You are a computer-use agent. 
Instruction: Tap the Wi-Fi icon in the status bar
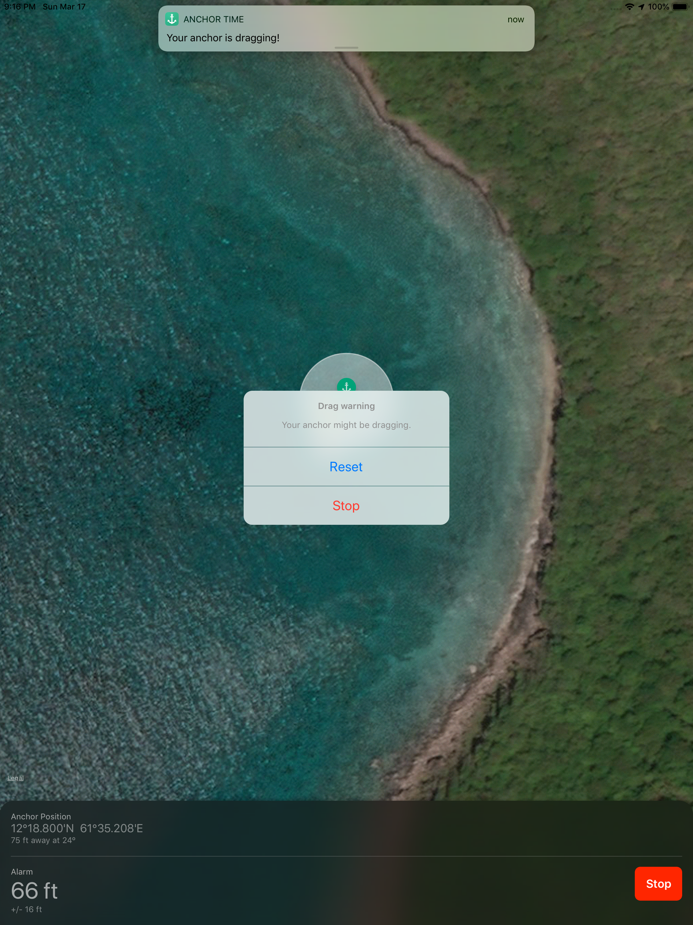point(629,7)
